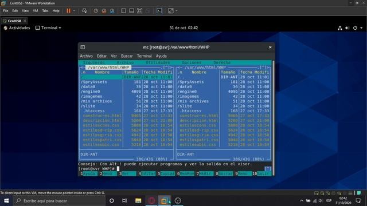Screen dimensions: 367x206
Task: Open Windows Task View icon
Action: [x=124, y=201]
